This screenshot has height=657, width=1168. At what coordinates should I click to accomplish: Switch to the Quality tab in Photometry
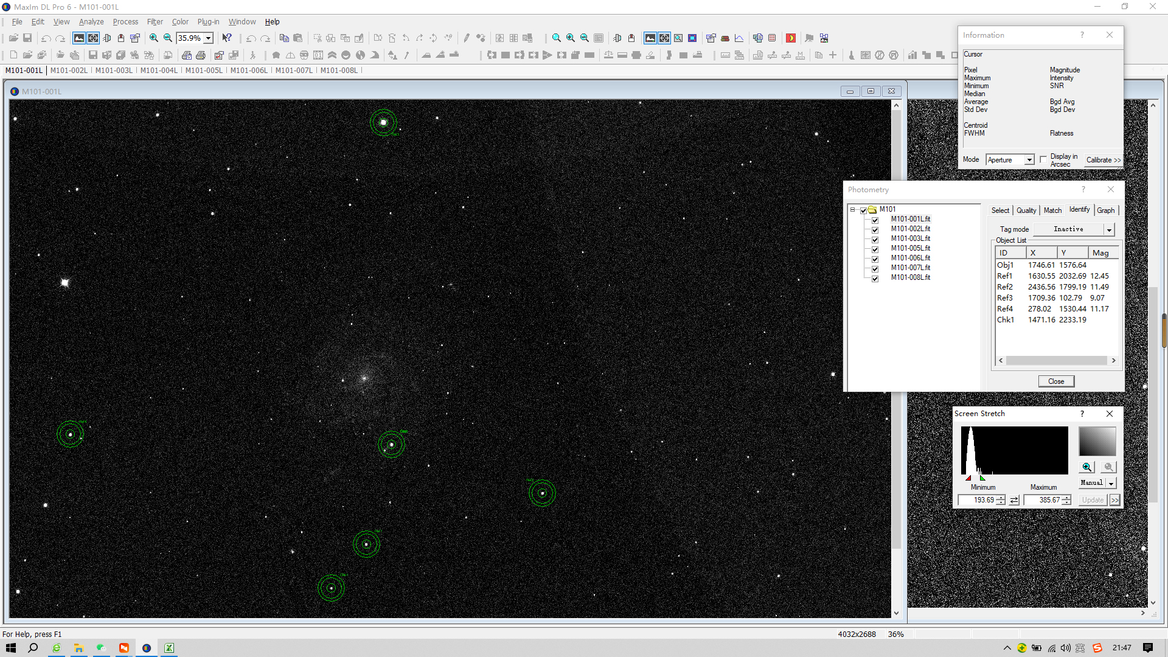click(1026, 210)
